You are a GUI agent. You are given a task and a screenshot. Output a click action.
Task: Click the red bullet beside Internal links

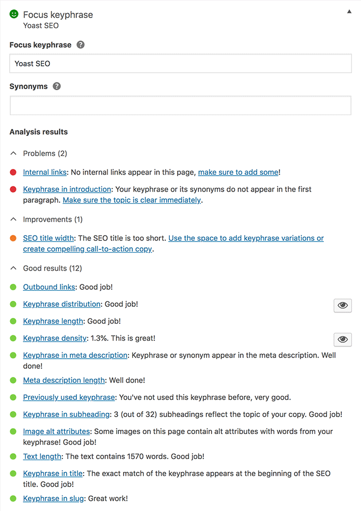click(13, 172)
